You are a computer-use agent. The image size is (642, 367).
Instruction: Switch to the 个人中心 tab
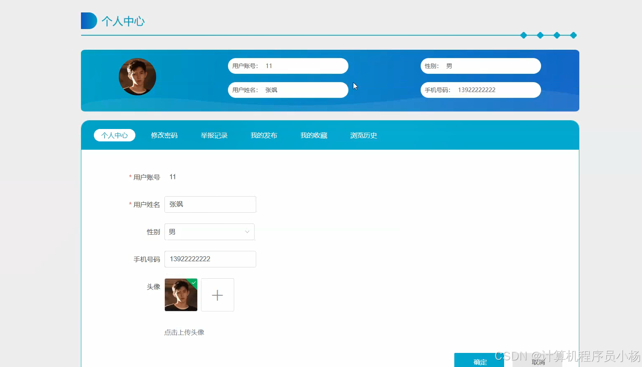115,135
